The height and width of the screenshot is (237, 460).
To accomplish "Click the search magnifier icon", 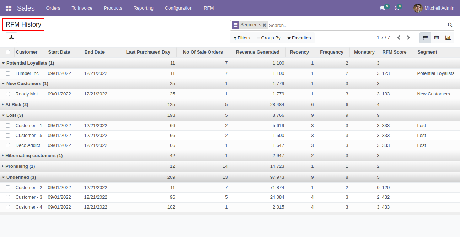I will pos(450,25).
